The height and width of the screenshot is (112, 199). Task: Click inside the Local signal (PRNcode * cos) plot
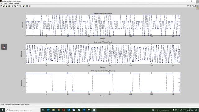pos(103,54)
